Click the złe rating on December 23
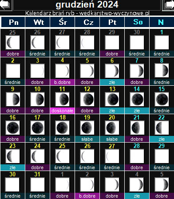 (12, 167)
